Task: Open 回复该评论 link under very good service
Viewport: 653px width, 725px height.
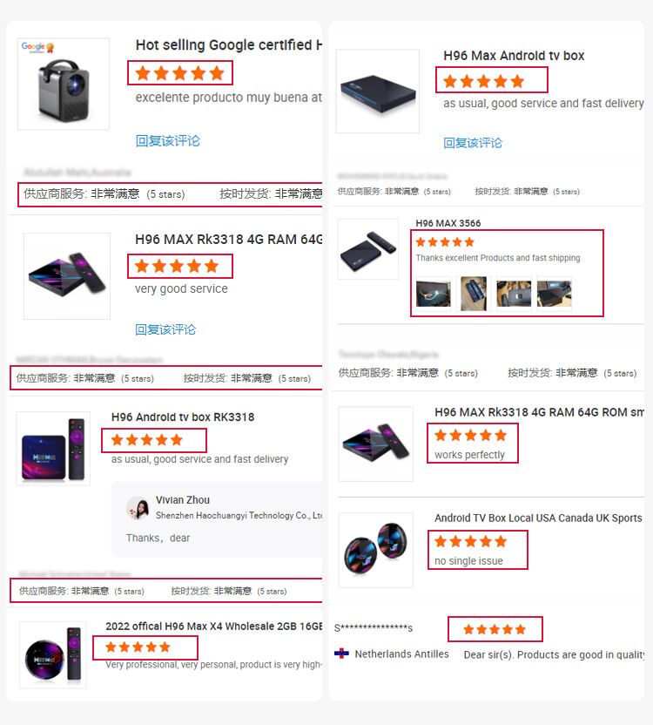Action: pyautogui.click(x=165, y=329)
